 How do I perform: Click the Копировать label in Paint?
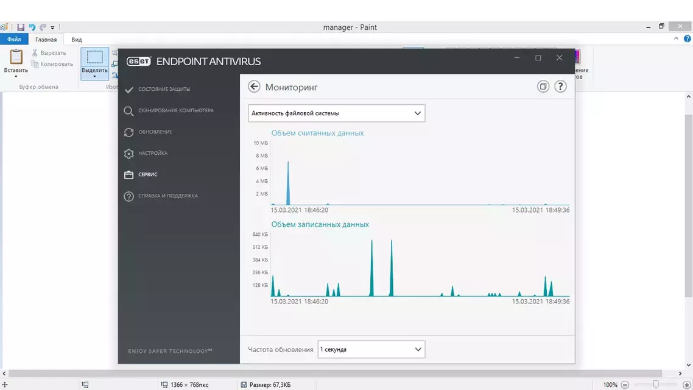click(x=57, y=64)
